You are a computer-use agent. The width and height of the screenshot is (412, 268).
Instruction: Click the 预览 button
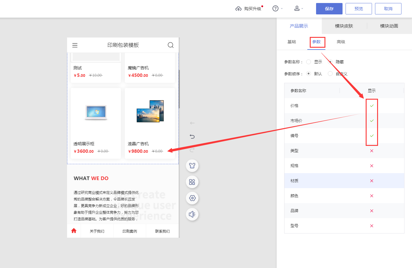[359, 9]
